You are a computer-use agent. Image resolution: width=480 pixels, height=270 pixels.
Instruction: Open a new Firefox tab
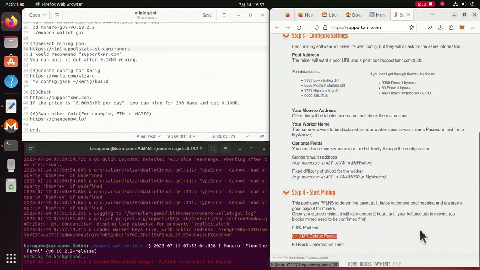(420, 15)
